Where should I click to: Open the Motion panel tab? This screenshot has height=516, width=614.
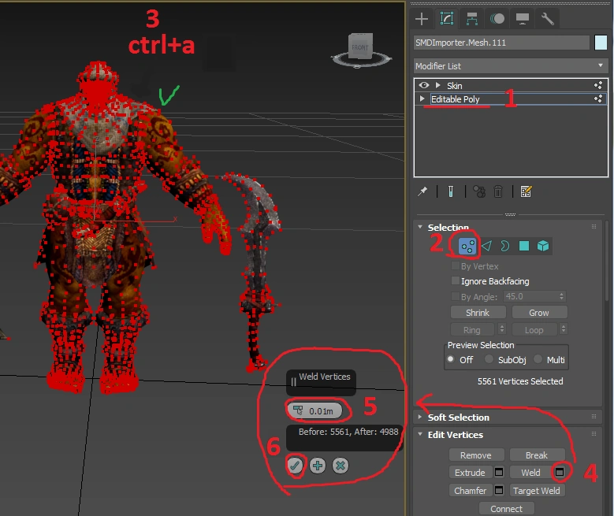497,19
